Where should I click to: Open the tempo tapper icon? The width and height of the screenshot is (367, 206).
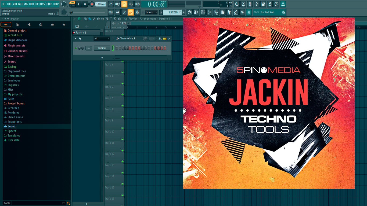[x=236, y=12]
